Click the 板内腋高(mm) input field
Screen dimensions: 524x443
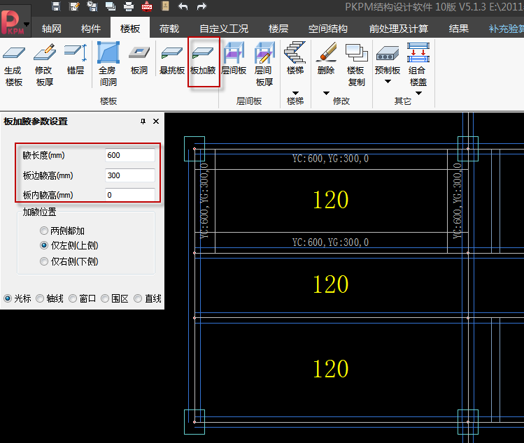coord(130,195)
